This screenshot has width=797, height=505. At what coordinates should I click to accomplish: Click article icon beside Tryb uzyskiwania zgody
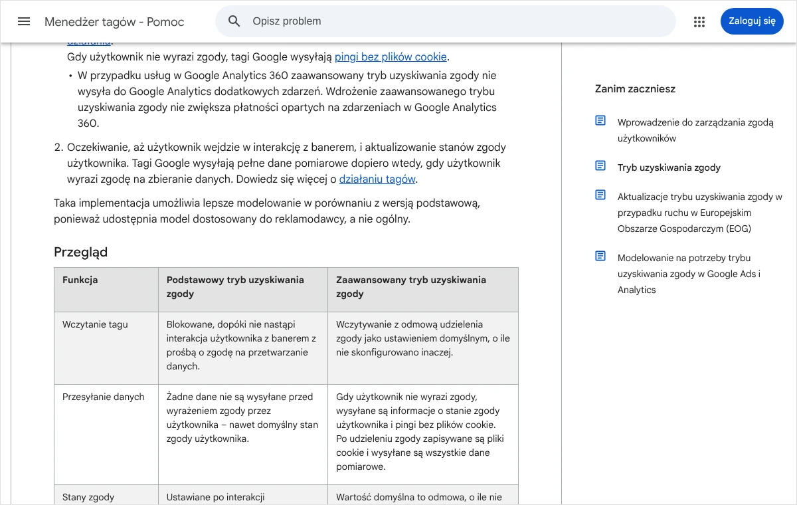pyautogui.click(x=600, y=165)
